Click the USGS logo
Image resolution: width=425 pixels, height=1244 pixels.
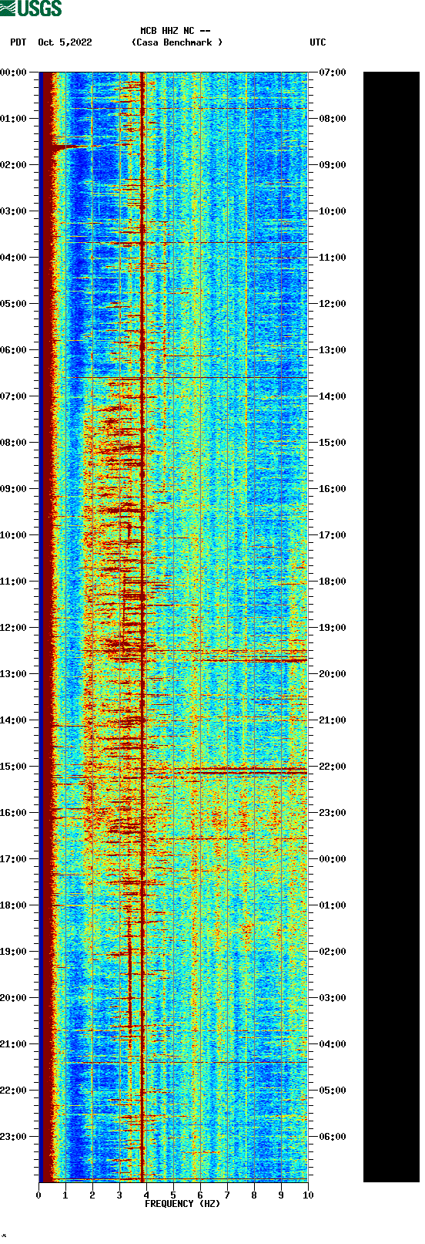[x=31, y=8]
